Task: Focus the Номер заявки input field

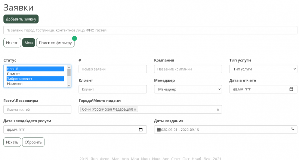Action: coord(112,69)
